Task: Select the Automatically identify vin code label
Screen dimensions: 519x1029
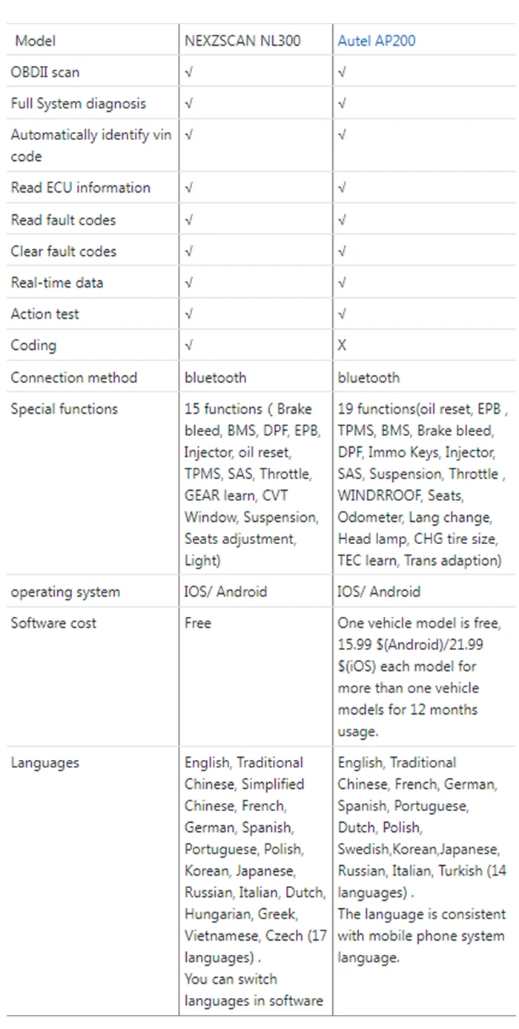Action: pyautogui.click(x=91, y=145)
